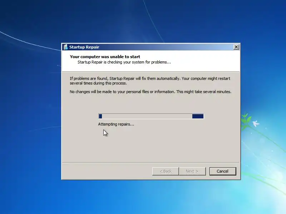This screenshot has width=286, height=214.
Task: Click the disabled Next button
Action: [192, 171]
